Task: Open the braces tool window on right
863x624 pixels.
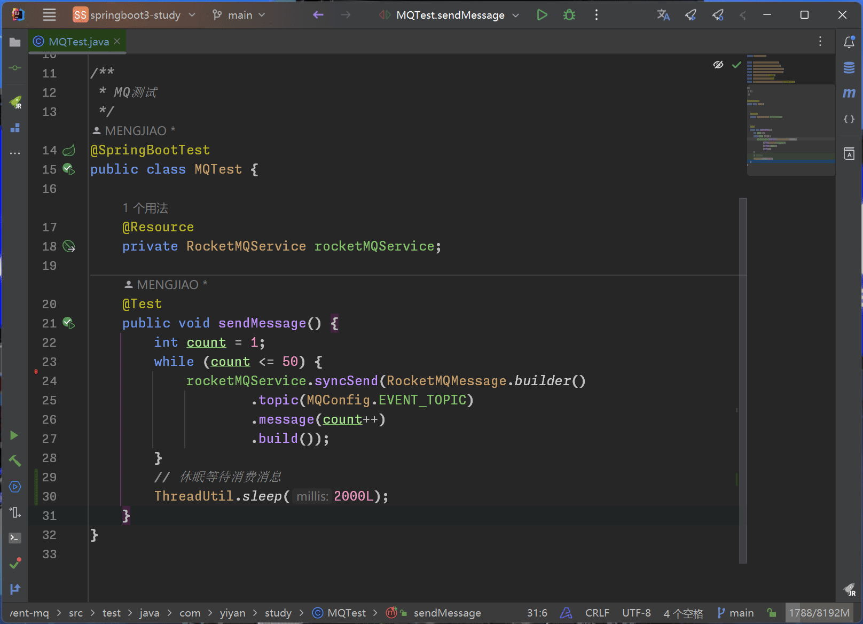Action: click(x=849, y=119)
